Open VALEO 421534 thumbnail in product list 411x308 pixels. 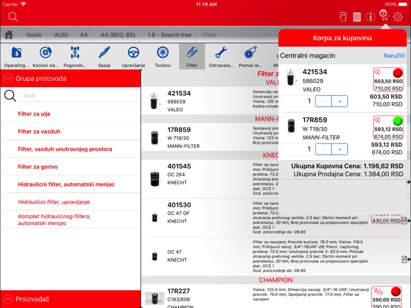coord(154,101)
